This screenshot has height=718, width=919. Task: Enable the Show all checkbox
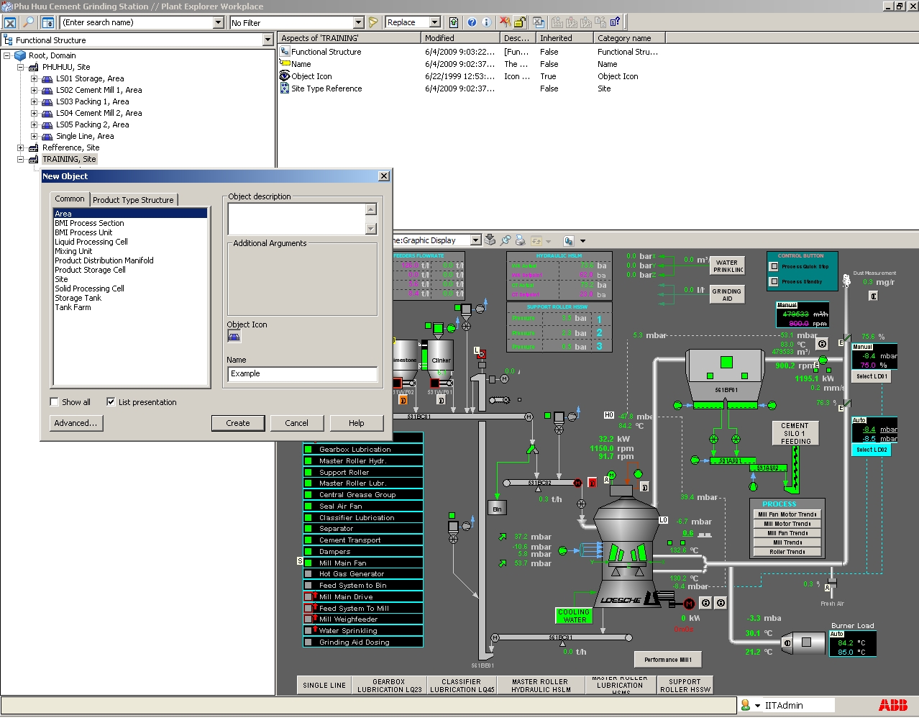(x=54, y=402)
